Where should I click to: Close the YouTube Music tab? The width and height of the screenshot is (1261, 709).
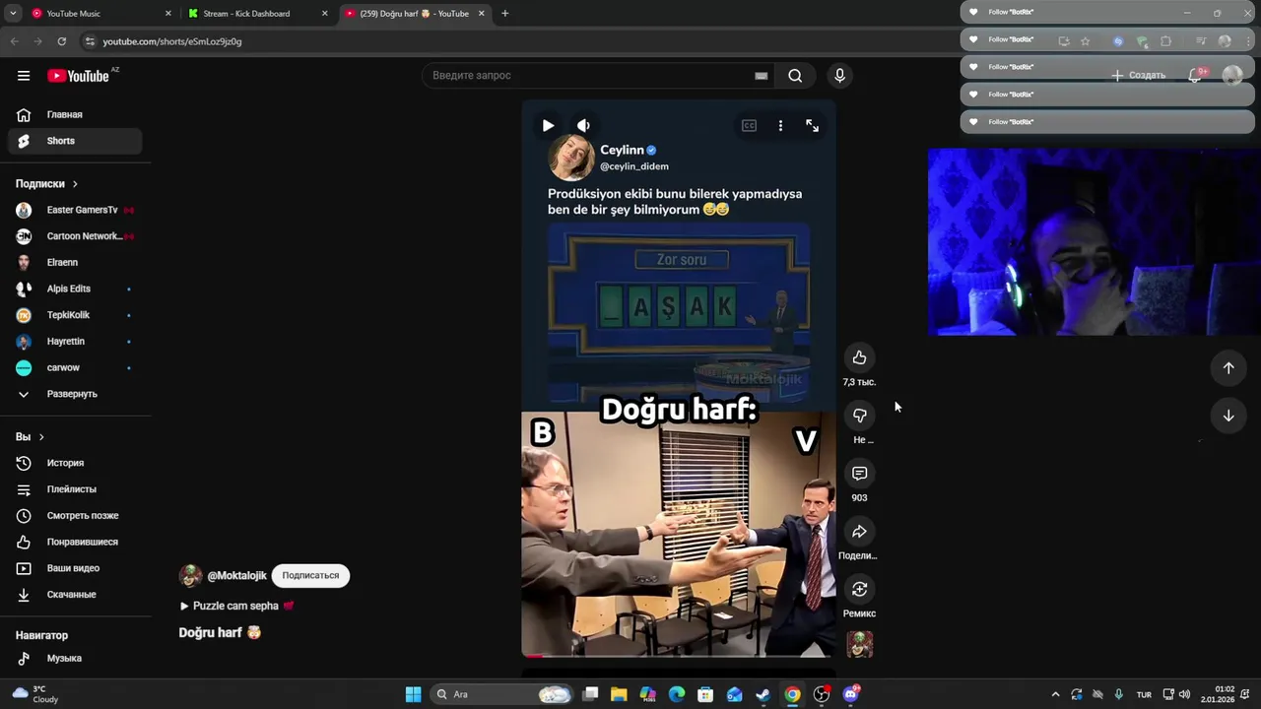click(x=167, y=14)
